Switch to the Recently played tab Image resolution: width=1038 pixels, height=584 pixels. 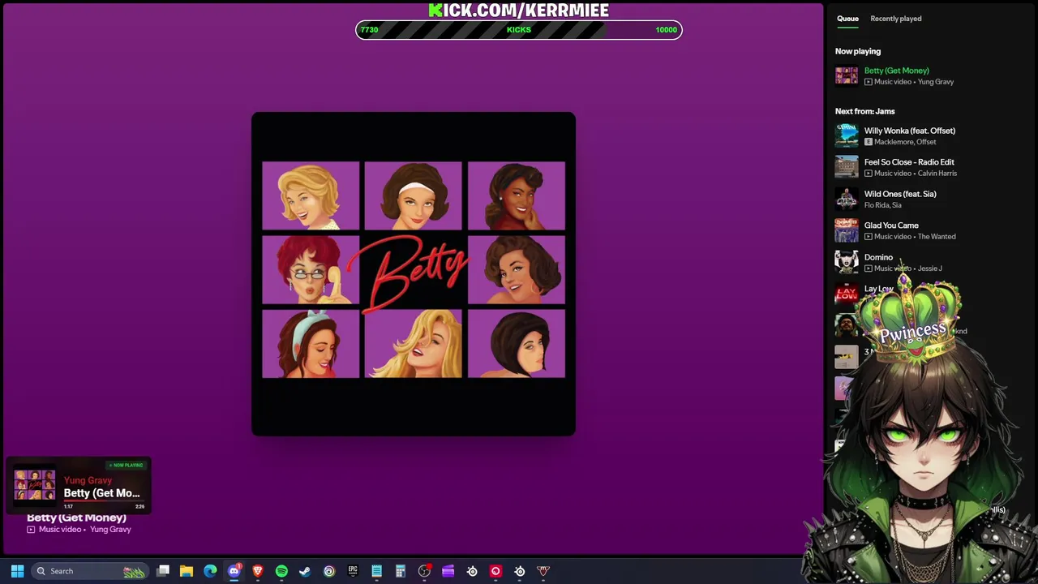[895, 19]
